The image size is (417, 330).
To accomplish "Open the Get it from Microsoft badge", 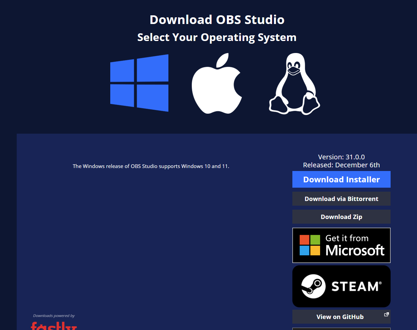I will [x=341, y=245].
